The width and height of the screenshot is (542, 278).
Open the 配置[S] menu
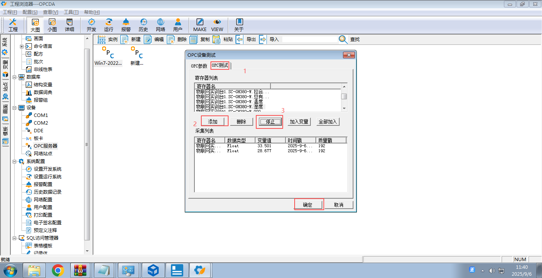pos(30,12)
